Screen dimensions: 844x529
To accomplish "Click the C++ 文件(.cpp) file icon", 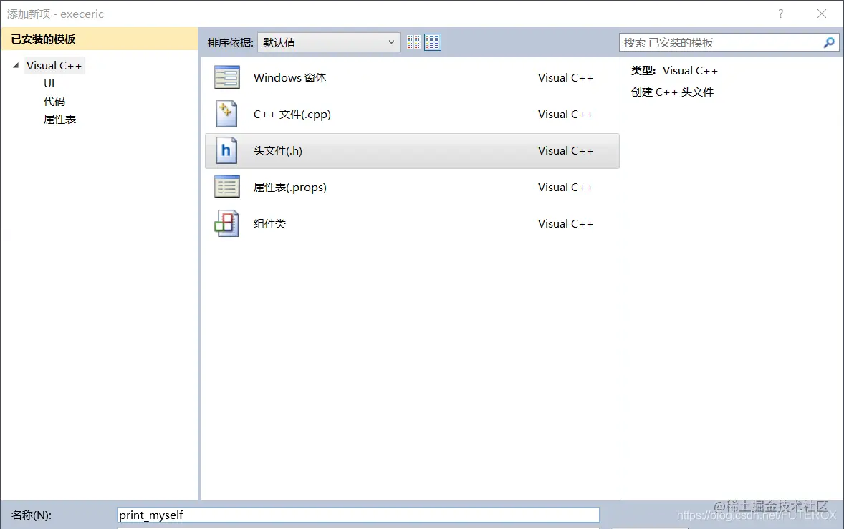I will (226, 114).
